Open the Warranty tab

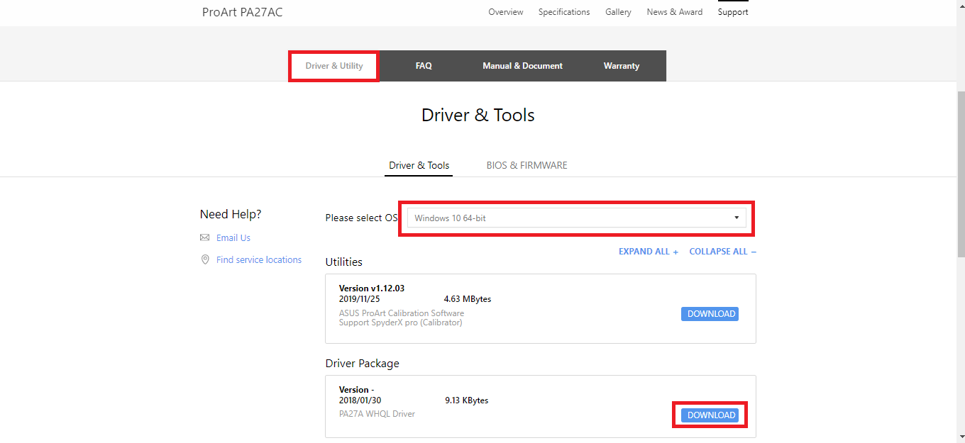(622, 66)
